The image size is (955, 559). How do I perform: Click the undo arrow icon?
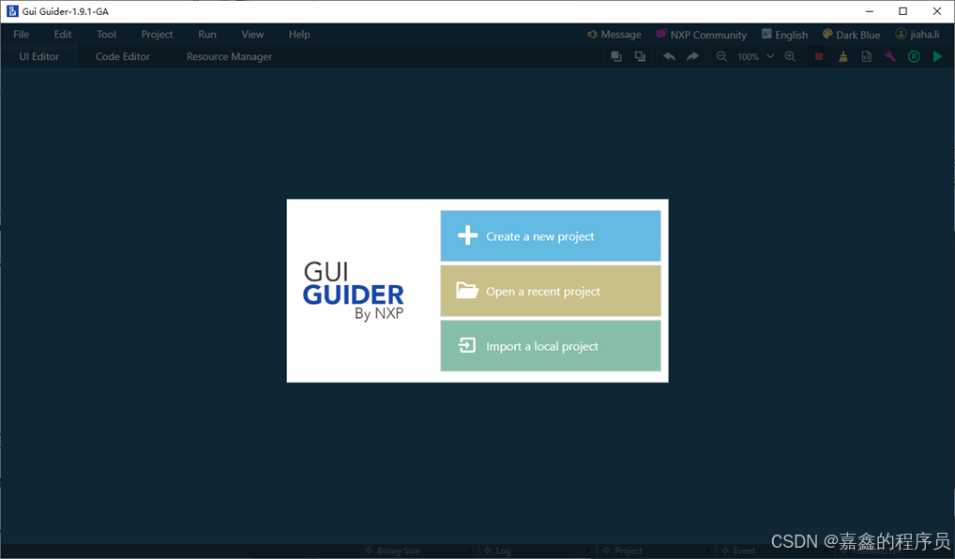click(669, 56)
